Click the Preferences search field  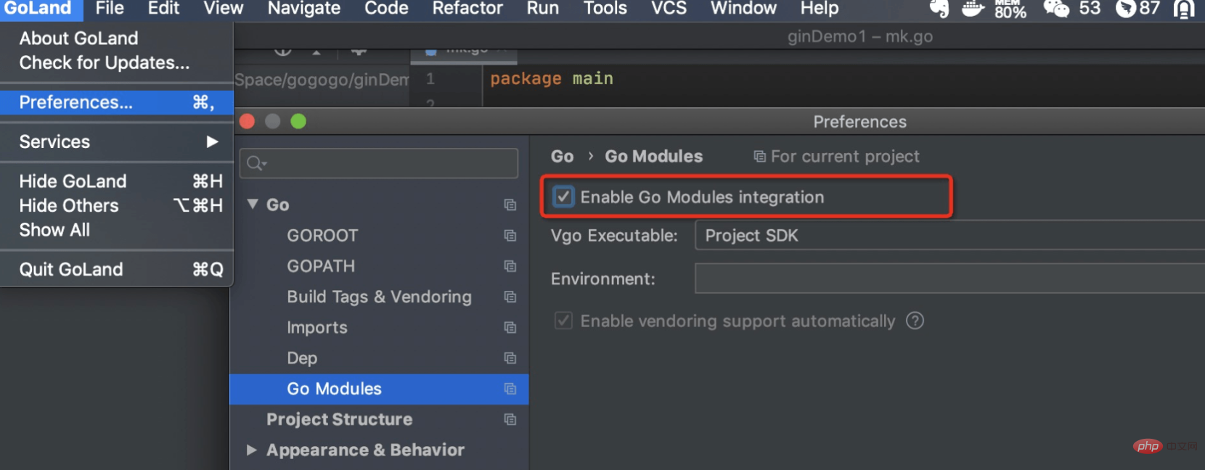[x=379, y=163]
